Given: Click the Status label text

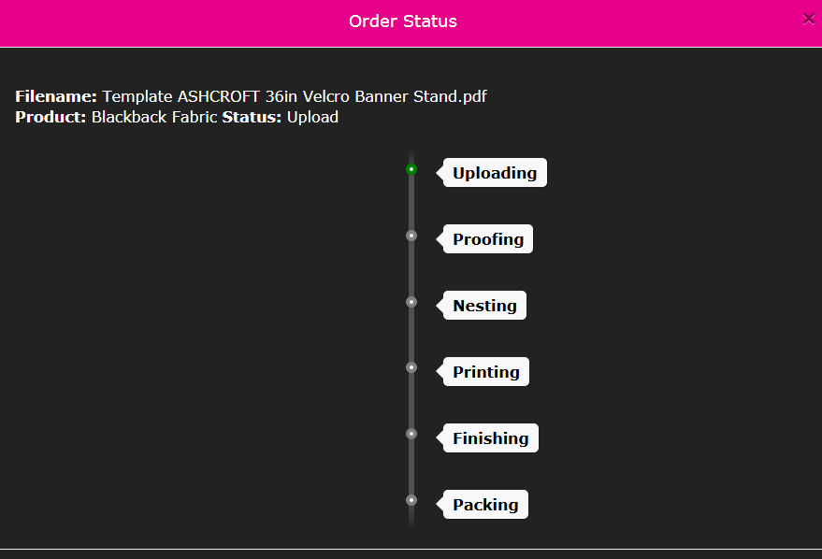Looking at the screenshot, I should pyautogui.click(x=252, y=117).
